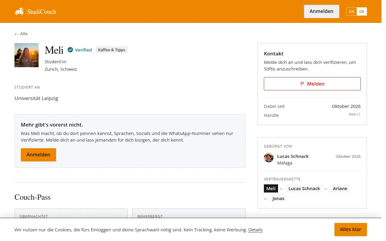Click the StudiCouch brand name
Screen dimensions: 386x241
pos(42,12)
